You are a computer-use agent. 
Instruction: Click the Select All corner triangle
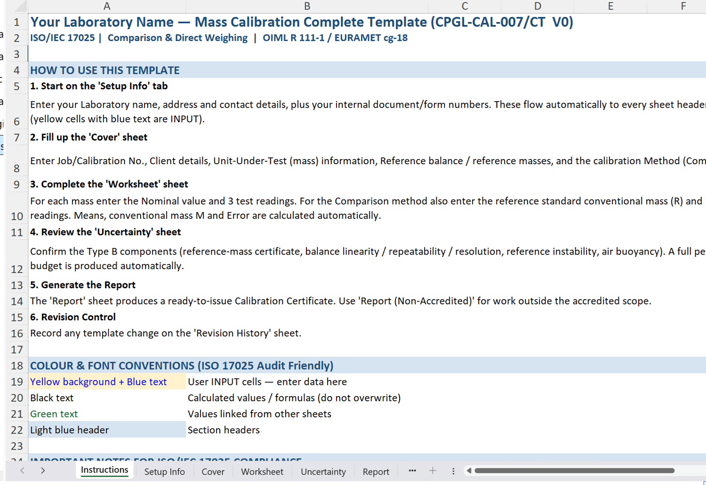pyautogui.click(x=19, y=6)
